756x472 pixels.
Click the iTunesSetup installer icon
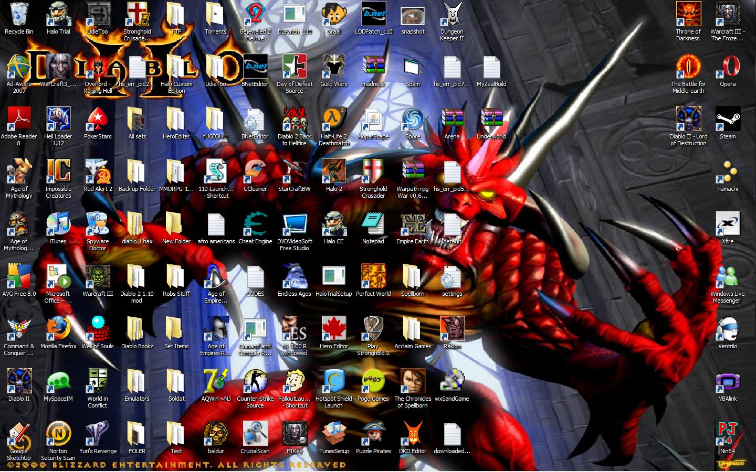coord(334,434)
